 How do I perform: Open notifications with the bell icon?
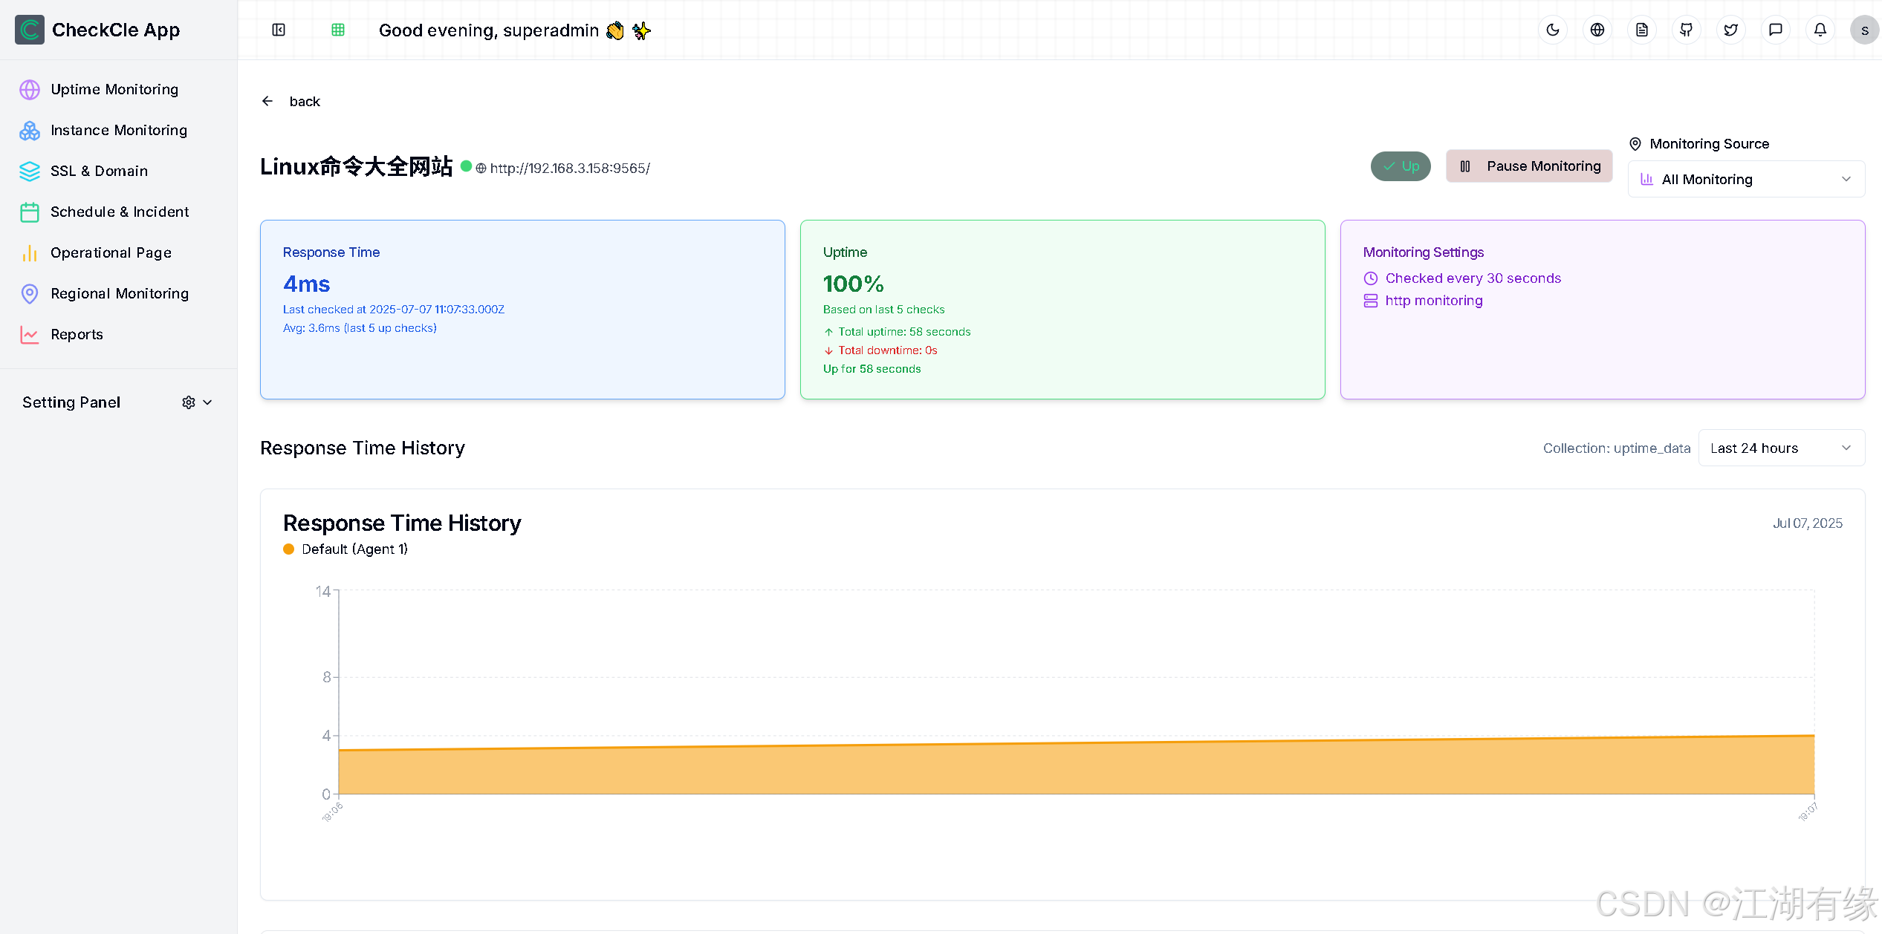1820,30
